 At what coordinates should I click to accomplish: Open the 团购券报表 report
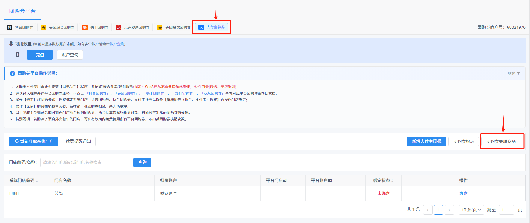pos(464,141)
